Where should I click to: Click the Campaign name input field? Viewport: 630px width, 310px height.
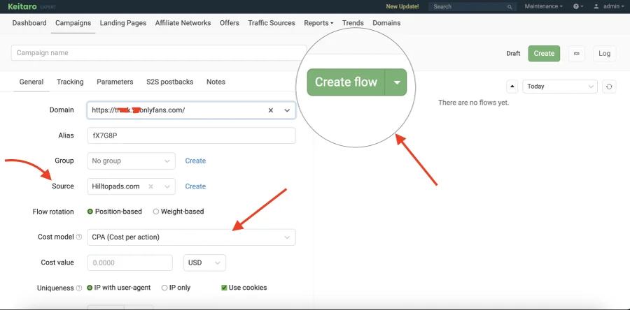tap(159, 53)
